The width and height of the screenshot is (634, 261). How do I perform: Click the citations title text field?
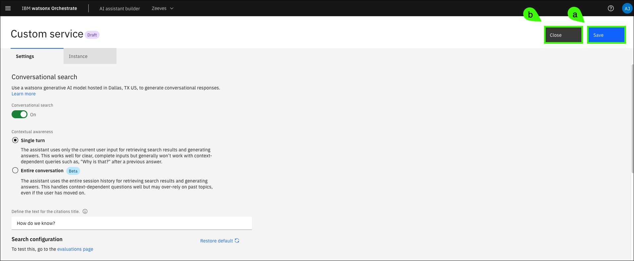[x=131, y=223]
